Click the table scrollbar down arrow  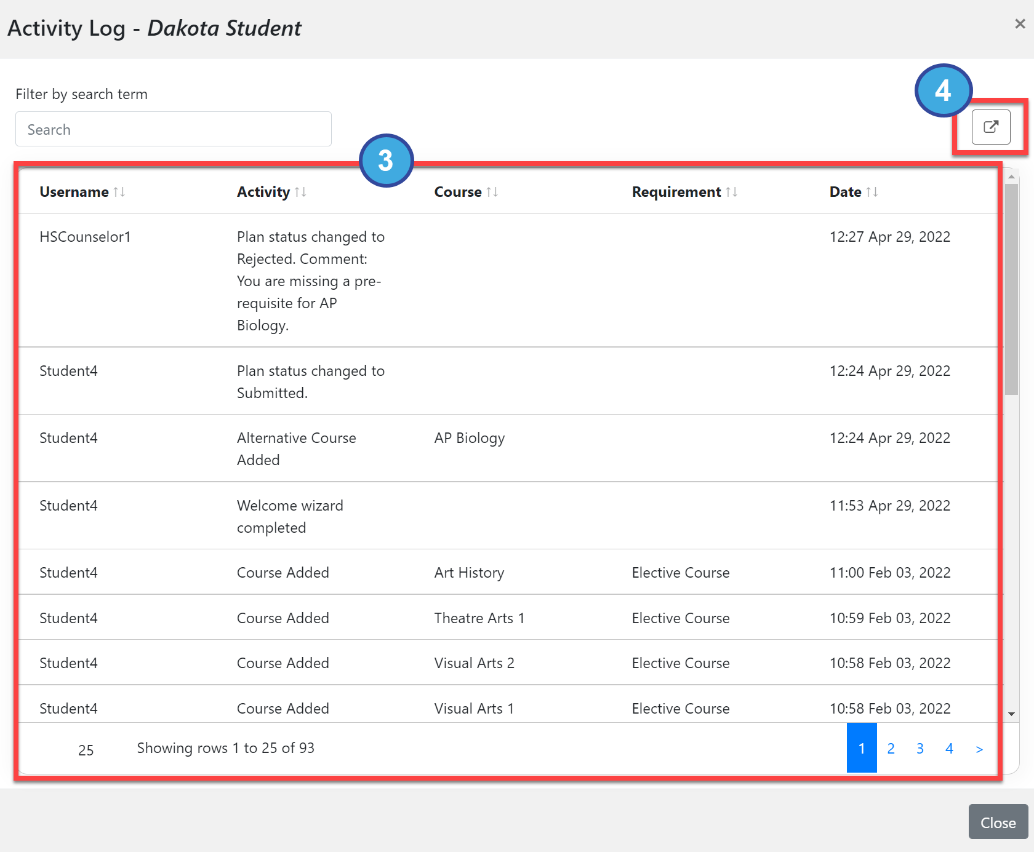(1011, 714)
